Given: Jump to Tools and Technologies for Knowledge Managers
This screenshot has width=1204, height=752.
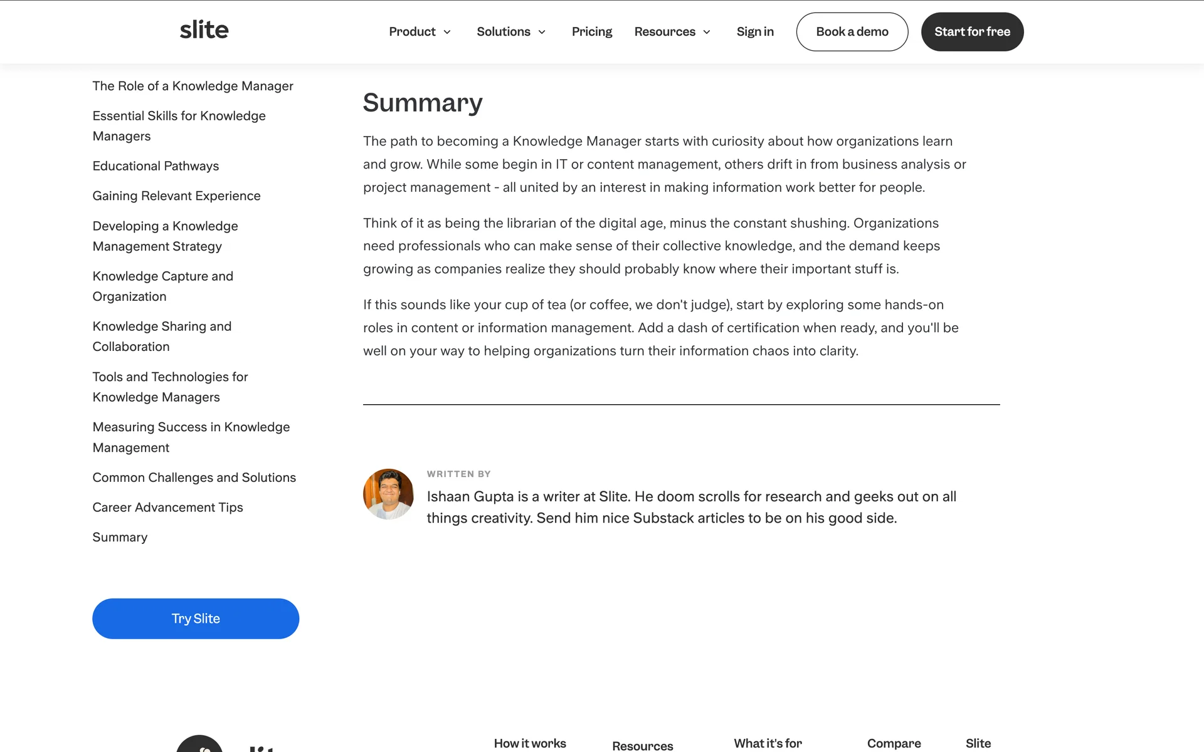Looking at the screenshot, I should pyautogui.click(x=170, y=387).
